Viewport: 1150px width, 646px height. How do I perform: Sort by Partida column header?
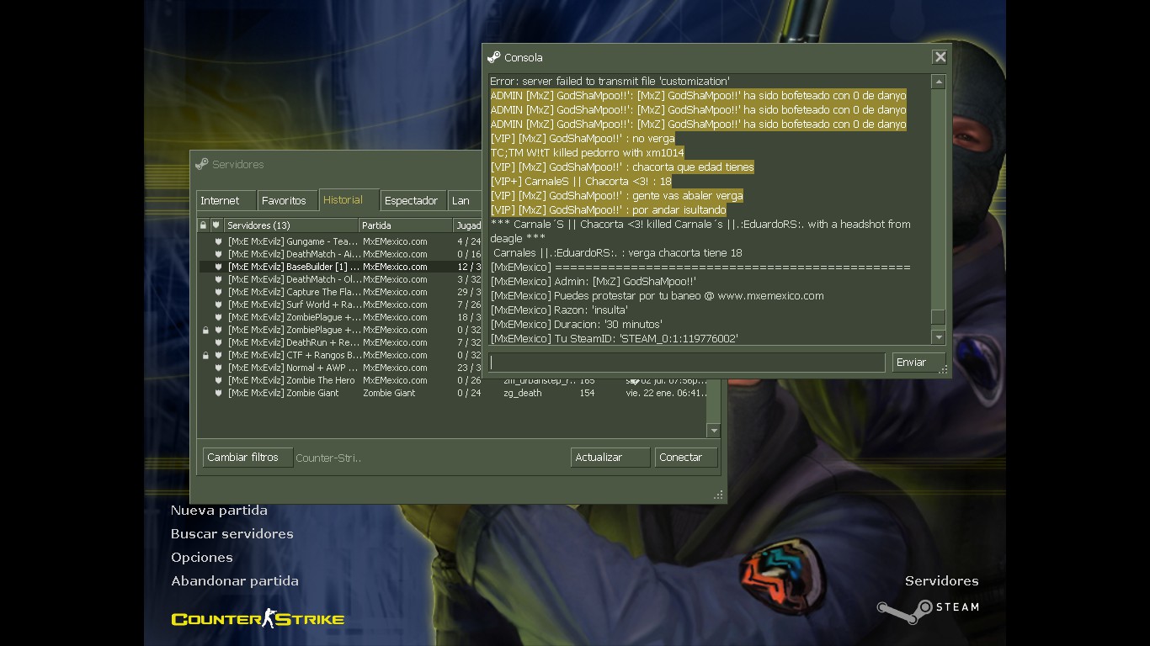tap(406, 225)
